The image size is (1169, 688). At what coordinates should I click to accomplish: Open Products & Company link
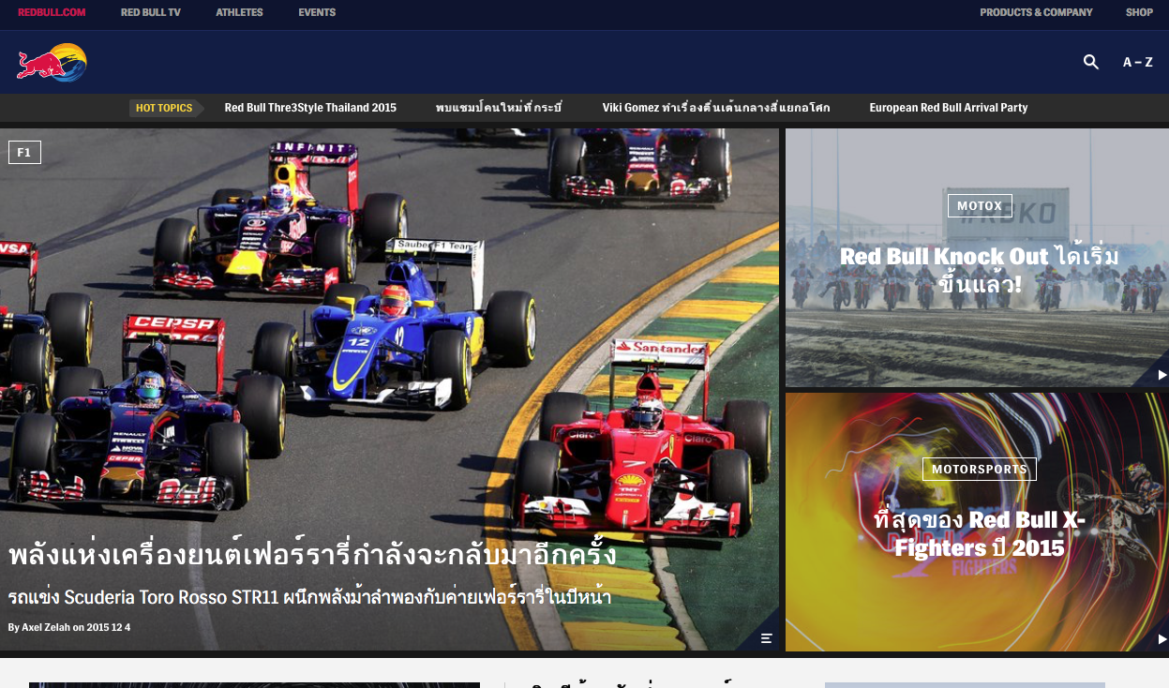[1036, 12]
